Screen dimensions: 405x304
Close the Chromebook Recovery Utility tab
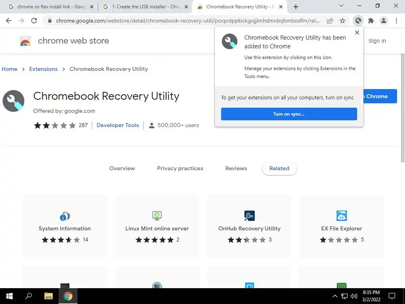(281, 7)
